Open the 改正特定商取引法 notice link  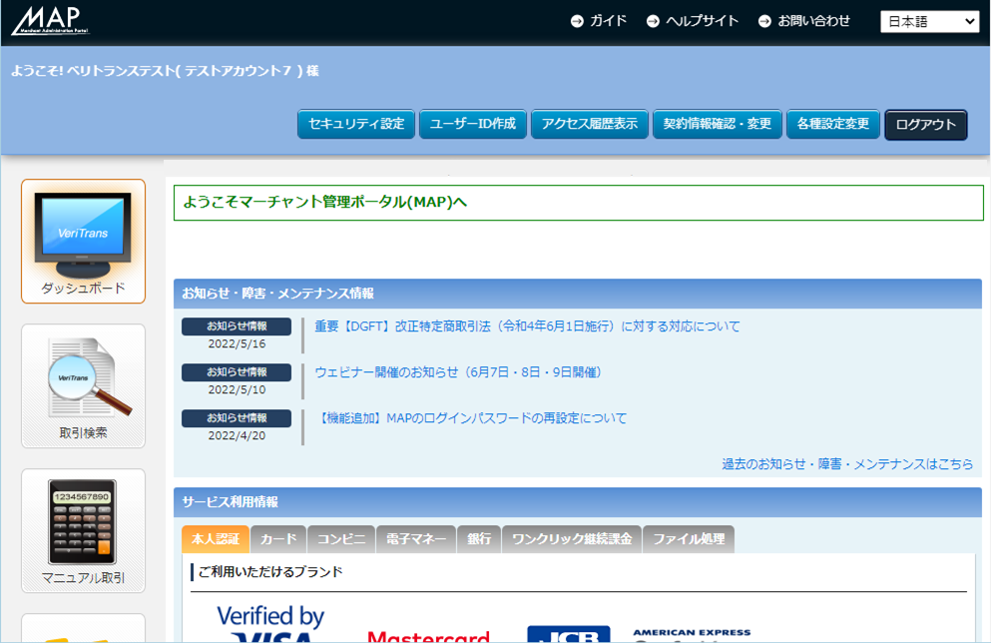pos(527,325)
